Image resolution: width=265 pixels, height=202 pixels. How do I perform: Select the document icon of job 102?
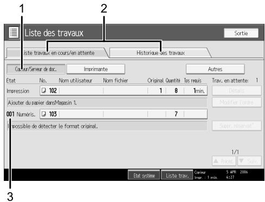coord(43,90)
